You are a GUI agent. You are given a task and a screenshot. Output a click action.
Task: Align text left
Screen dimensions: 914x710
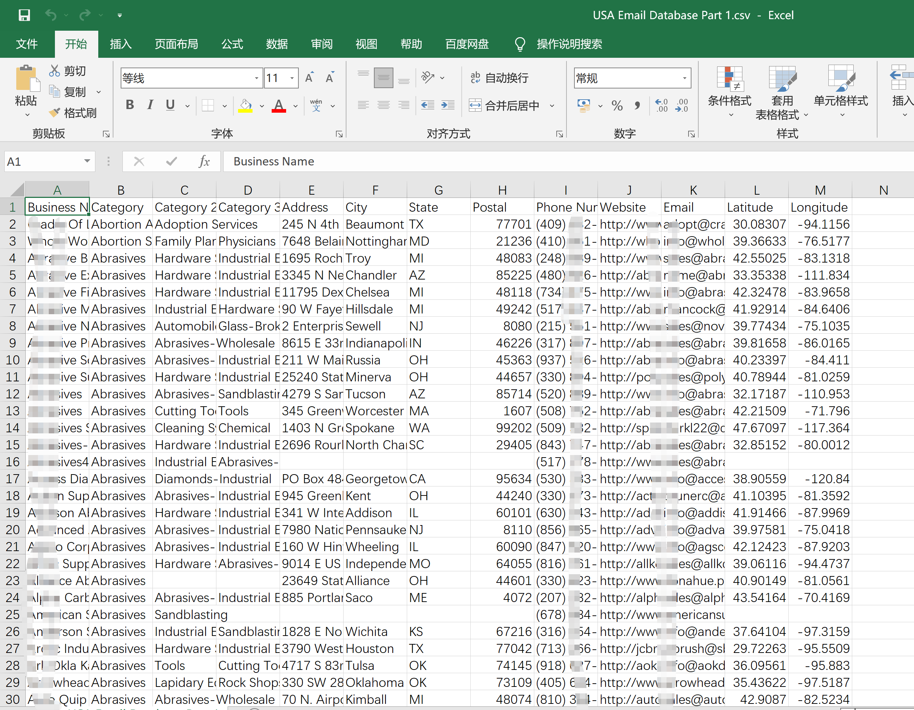[363, 105]
